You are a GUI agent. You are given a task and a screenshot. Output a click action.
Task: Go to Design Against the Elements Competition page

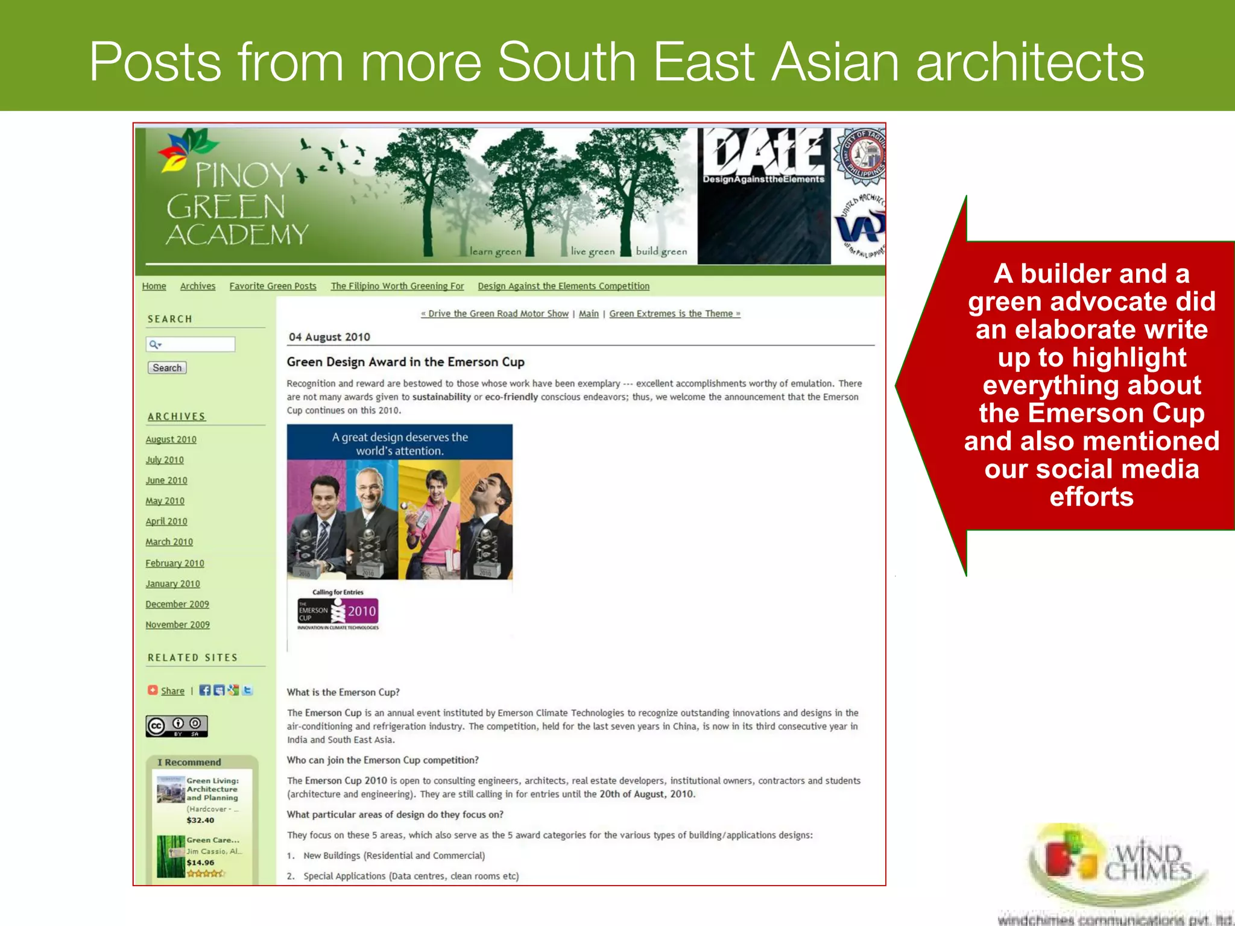pos(563,286)
